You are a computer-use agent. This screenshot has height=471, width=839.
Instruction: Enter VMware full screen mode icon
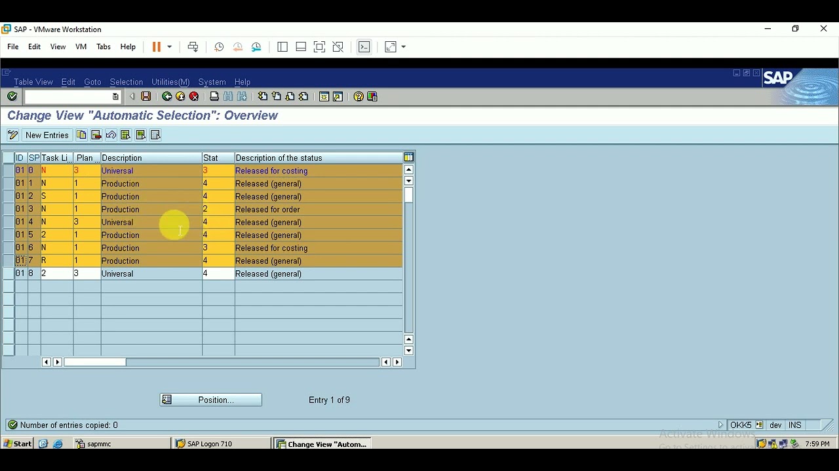[x=319, y=47]
